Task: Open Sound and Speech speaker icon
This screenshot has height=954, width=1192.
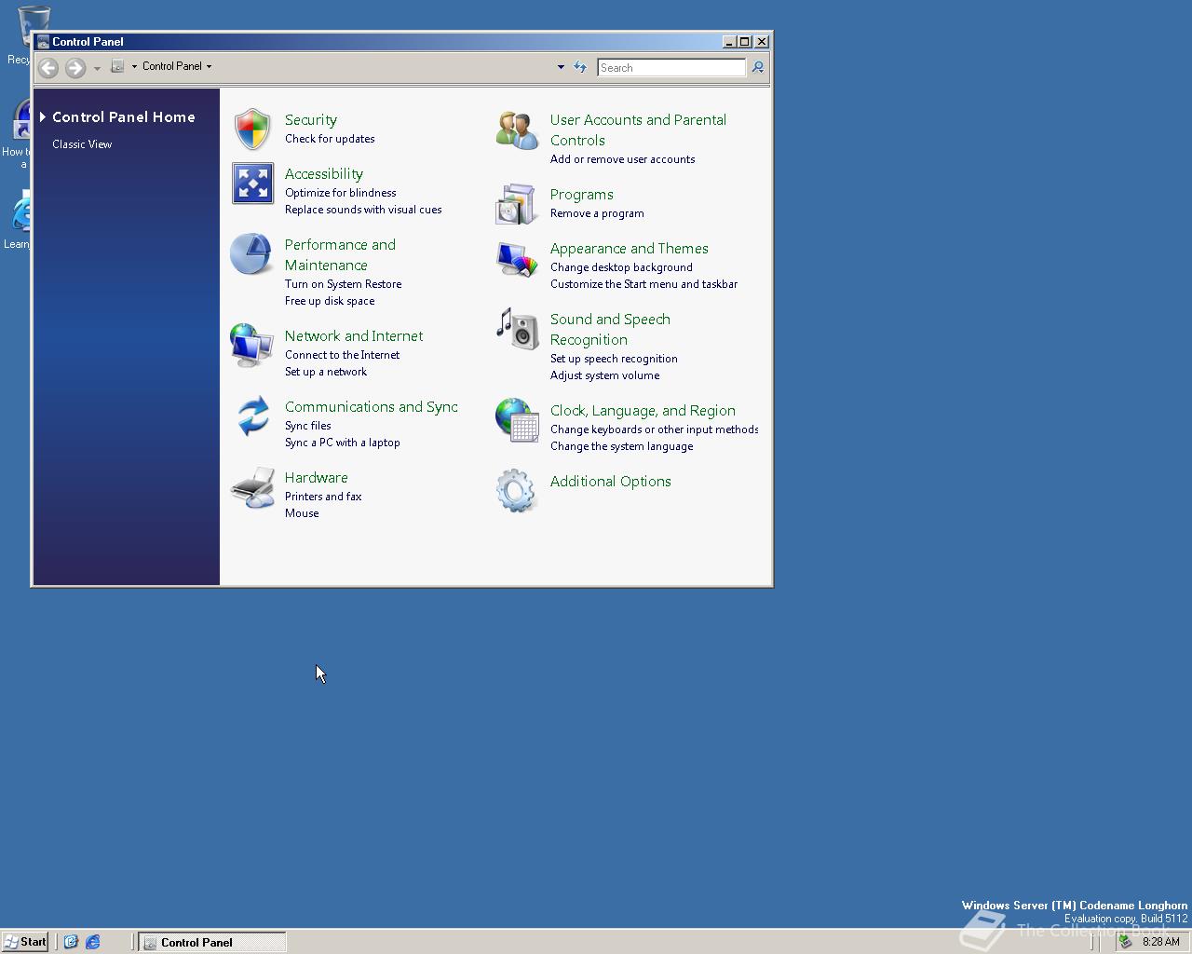Action: (x=517, y=329)
